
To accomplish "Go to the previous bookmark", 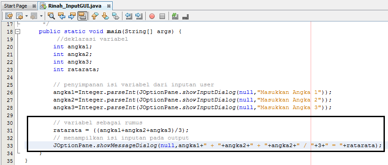I will (95, 16).
